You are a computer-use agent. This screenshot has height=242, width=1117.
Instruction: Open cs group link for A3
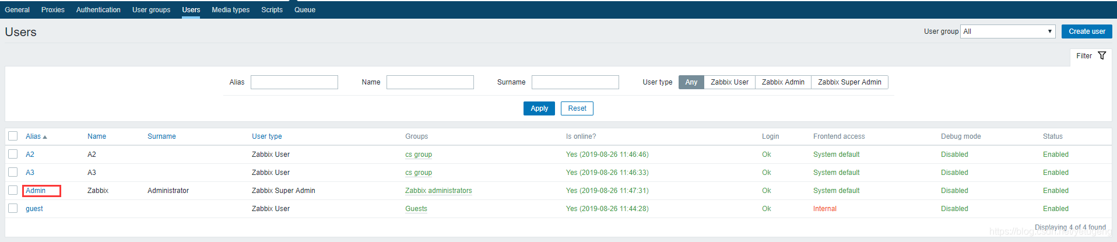click(x=419, y=173)
